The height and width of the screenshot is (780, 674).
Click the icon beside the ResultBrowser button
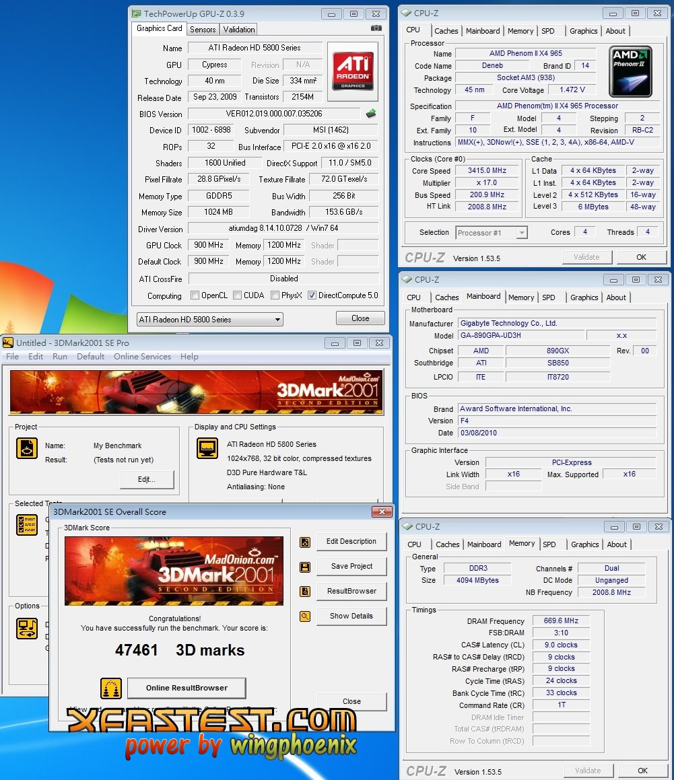[x=305, y=592]
